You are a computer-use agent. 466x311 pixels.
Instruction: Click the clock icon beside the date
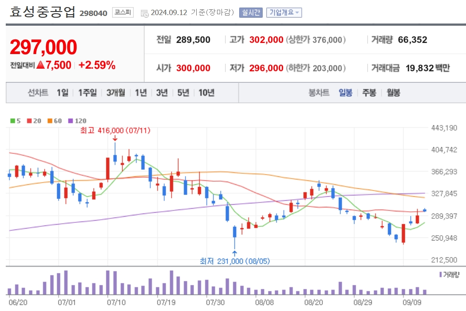(144, 13)
